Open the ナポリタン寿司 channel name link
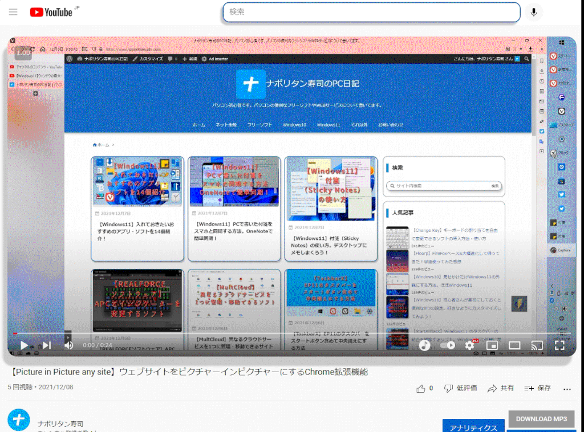 tap(60, 424)
